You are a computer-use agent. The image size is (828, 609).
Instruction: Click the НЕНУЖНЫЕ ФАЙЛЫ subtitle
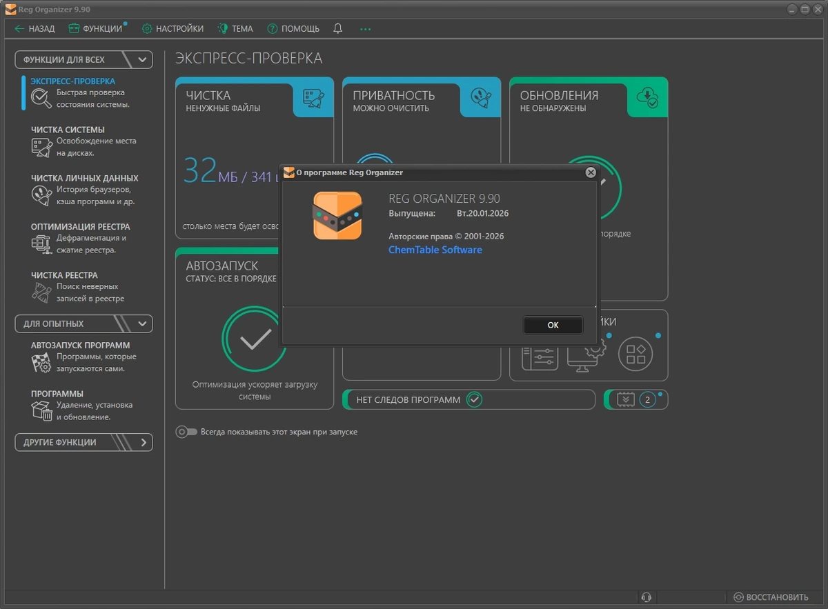[223, 108]
